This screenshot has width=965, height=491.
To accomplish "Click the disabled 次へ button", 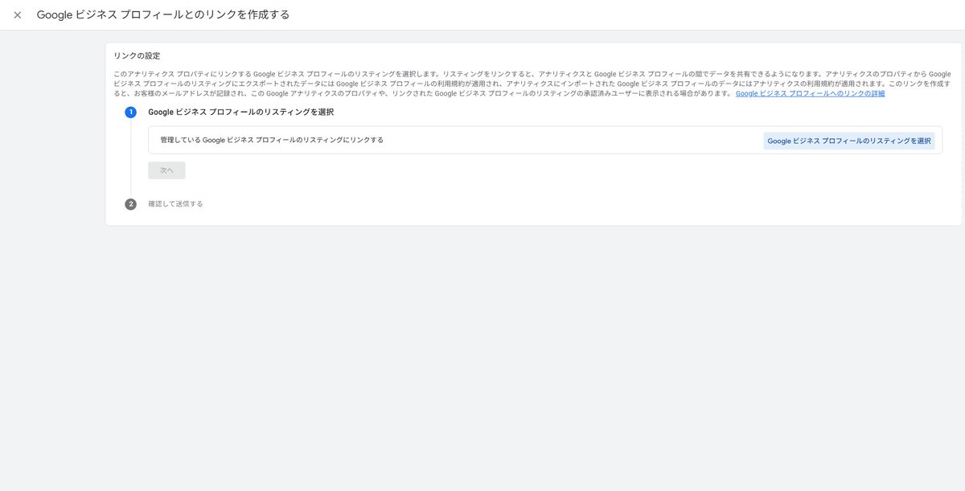I will [x=166, y=170].
